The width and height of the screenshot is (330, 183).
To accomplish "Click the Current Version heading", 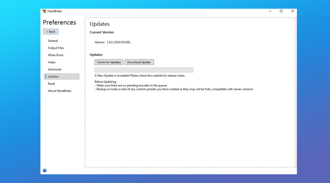I will pyautogui.click(x=102, y=32).
